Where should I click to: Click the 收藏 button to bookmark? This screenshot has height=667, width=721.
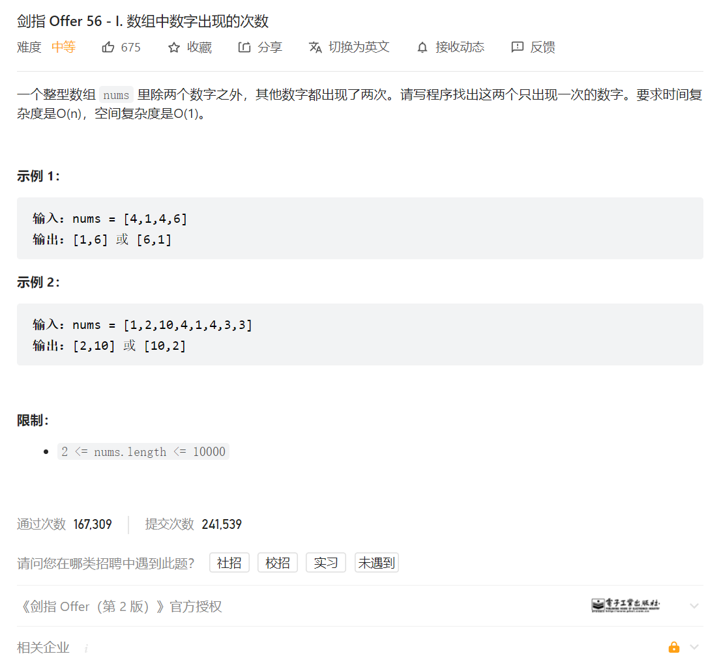click(x=199, y=46)
